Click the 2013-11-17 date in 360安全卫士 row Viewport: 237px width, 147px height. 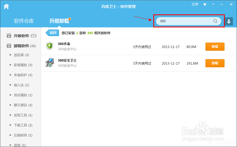point(171,63)
